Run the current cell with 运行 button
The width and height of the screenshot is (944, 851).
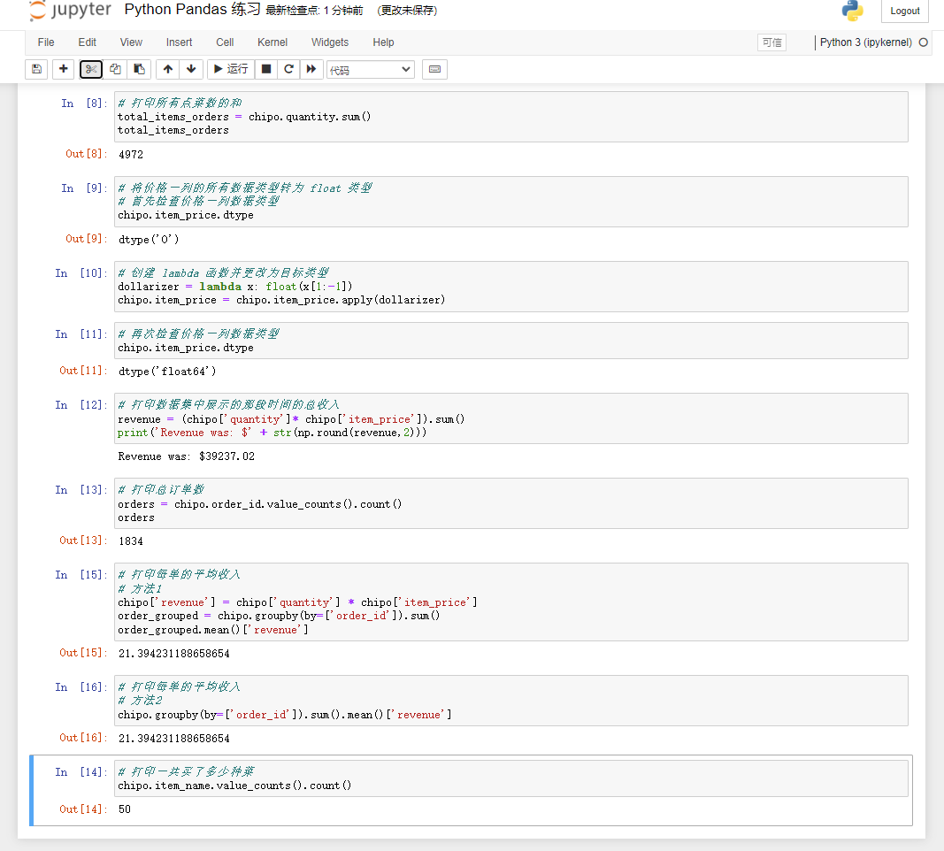pyautogui.click(x=231, y=69)
